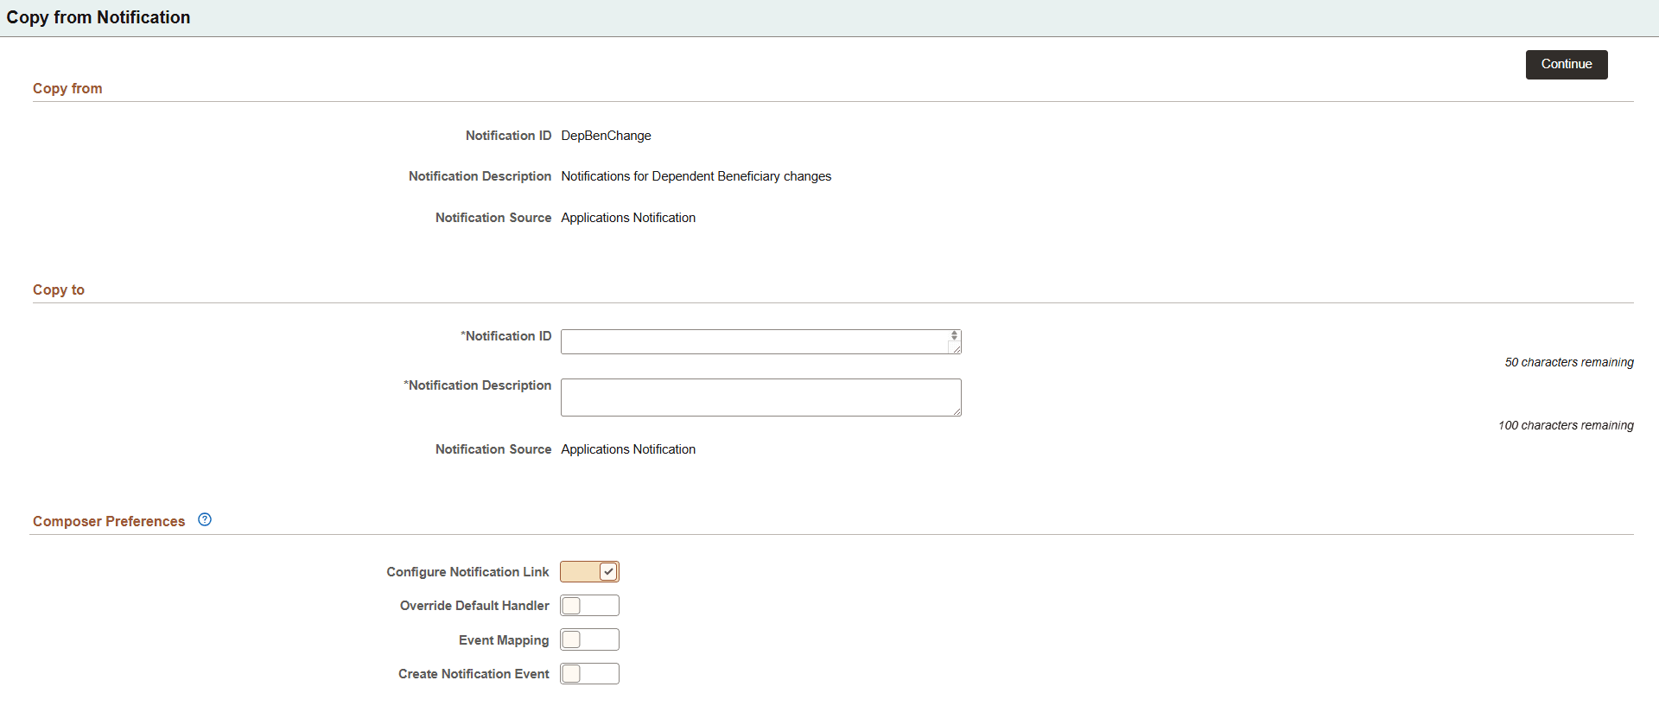Click the Notification ID field spinner arrows
1659x706 pixels.
pyautogui.click(x=954, y=335)
